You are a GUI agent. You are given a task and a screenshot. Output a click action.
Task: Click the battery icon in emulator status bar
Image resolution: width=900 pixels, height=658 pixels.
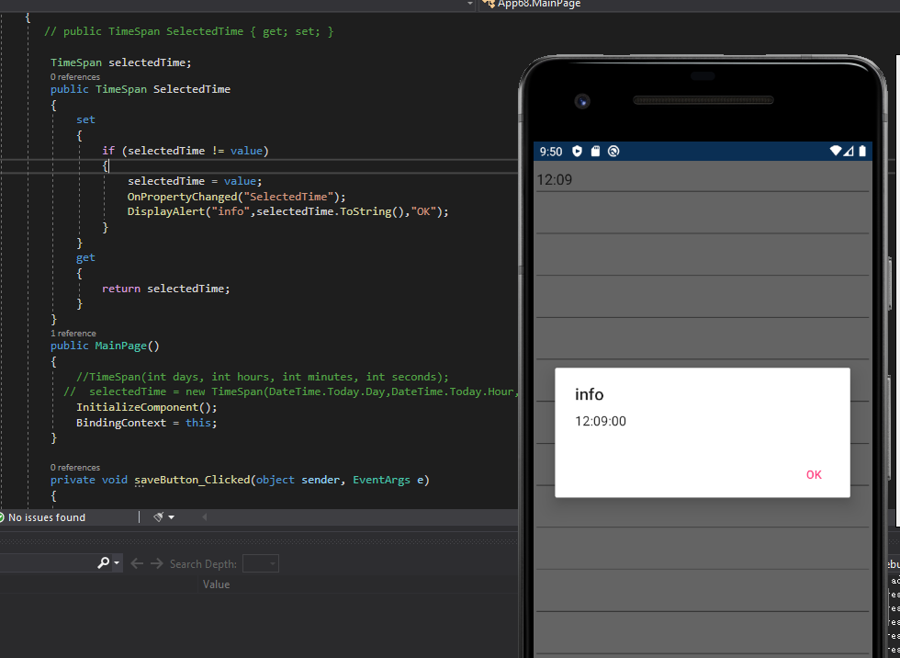tap(862, 151)
